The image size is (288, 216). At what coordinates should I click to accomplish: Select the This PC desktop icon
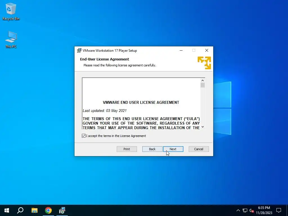pyautogui.click(x=11, y=40)
